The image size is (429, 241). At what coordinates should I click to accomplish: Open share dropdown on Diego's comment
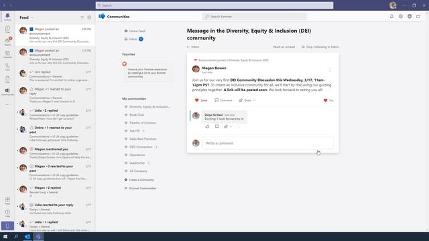[x=228, y=127]
